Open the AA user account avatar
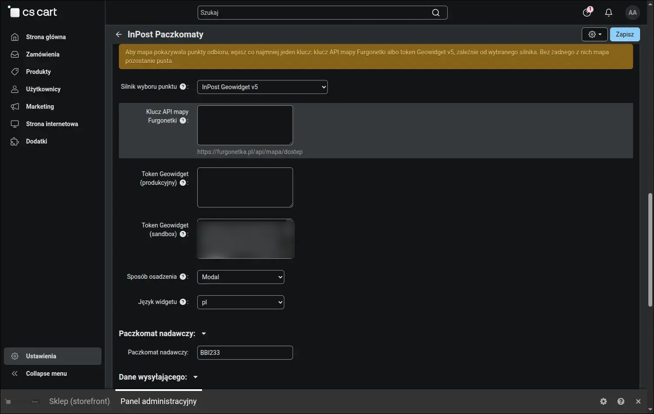Screen dimensions: 654x414 pos(633,13)
